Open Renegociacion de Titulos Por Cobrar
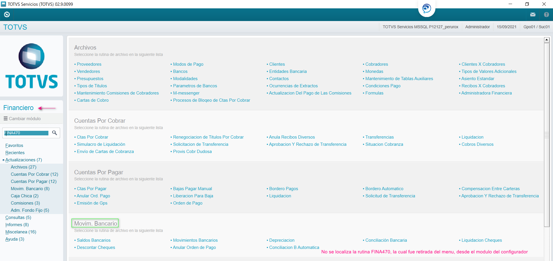 click(x=208, y=137)
